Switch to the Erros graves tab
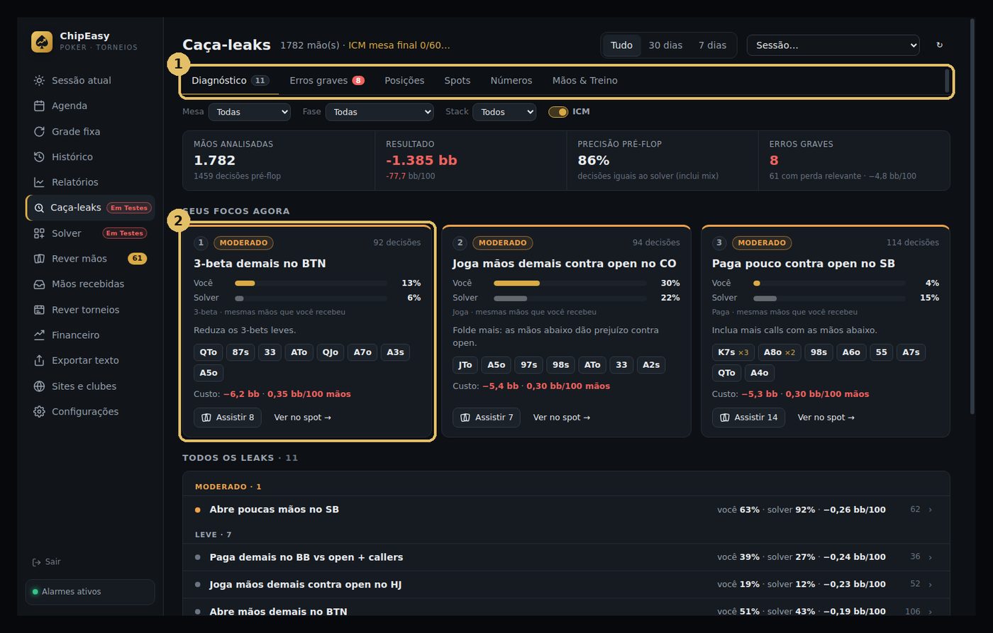Viewport: 993px width, 633px height. click(326, 81)
